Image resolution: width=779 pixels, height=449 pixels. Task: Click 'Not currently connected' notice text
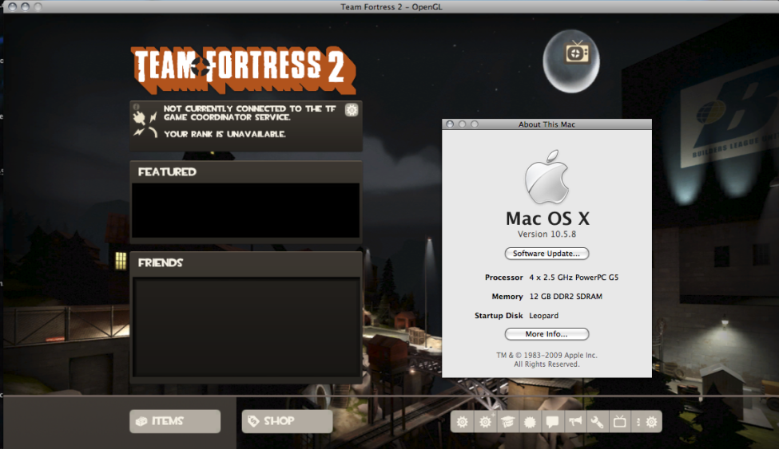pos(250,112)
